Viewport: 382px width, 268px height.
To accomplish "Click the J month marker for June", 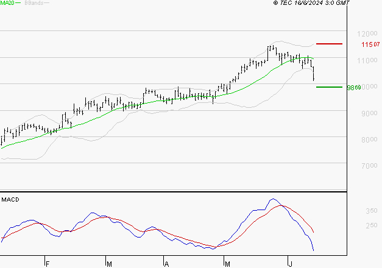I will 290,264.
